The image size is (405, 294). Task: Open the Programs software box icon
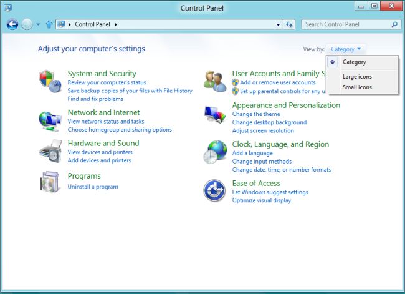pos(50,182)
